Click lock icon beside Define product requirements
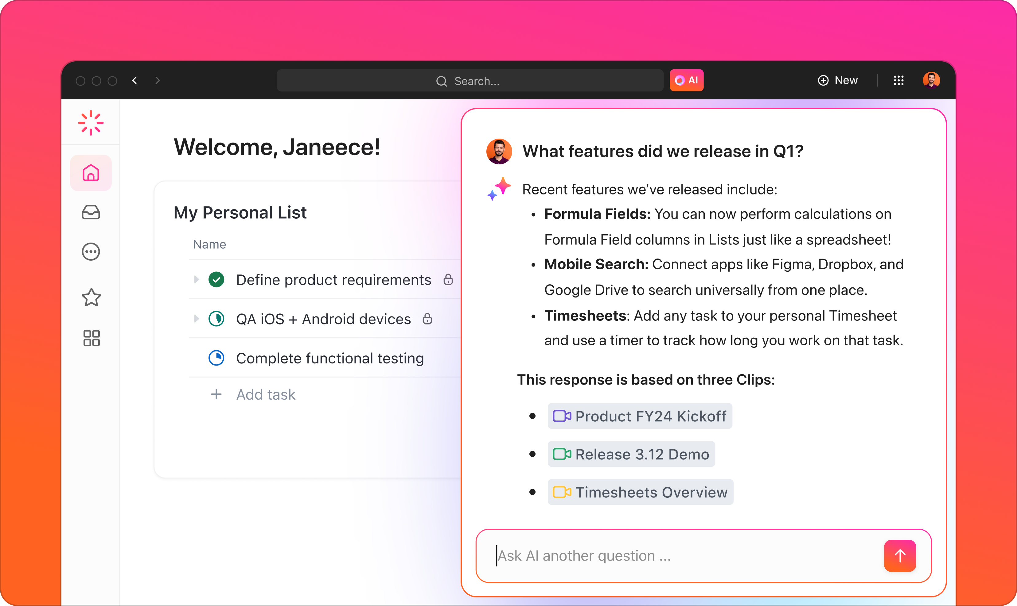 point(448,280)
